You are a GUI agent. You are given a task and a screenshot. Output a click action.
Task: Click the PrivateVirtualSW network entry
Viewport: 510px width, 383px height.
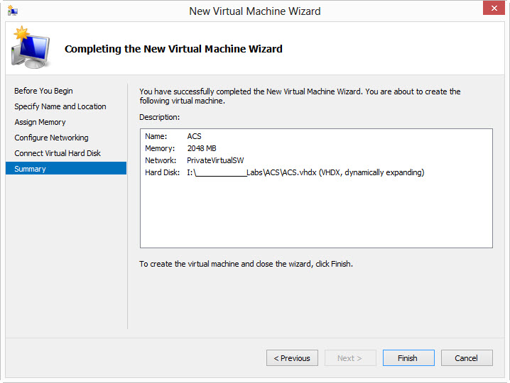coord(215,160)
